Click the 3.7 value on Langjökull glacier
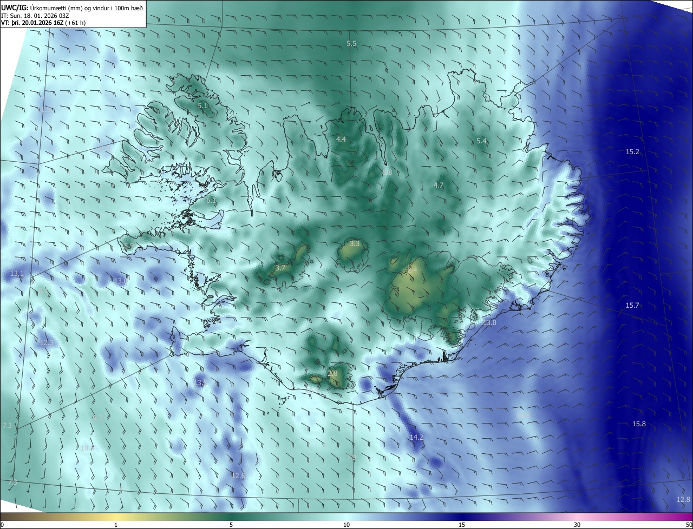The width and height of the screenshot is (693, 529). pyautogui.click(x=280, y=268)
